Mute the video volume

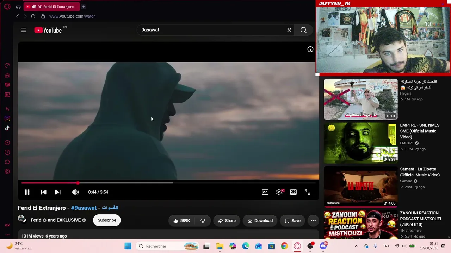pyautogui.click(x=75, y=192)
